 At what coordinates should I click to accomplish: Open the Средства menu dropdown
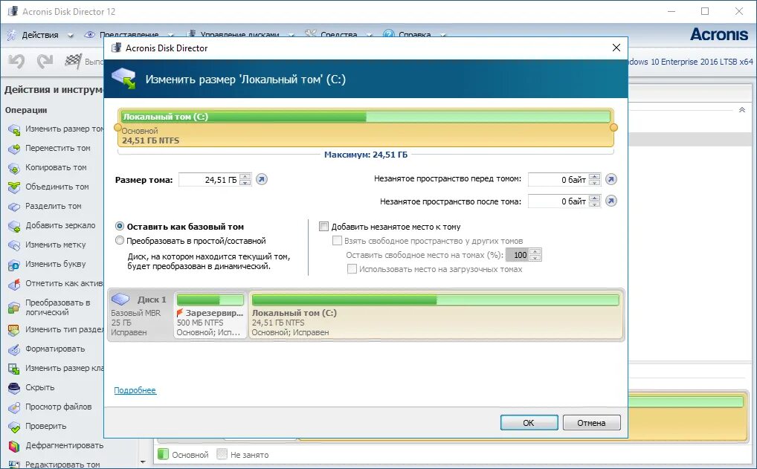(370, 35)
